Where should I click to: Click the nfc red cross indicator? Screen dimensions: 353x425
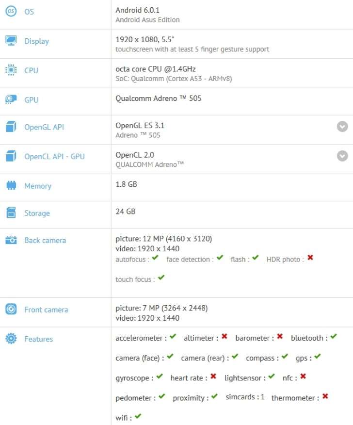(x=303, y=376)
